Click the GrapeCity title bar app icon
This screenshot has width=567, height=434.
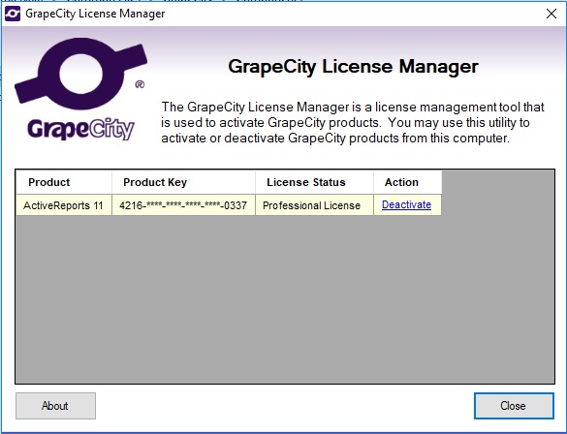coord(13,14)
